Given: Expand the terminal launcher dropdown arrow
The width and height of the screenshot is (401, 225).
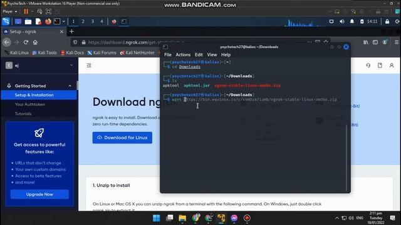Looking at the screenshot, I should click(64, 22).
